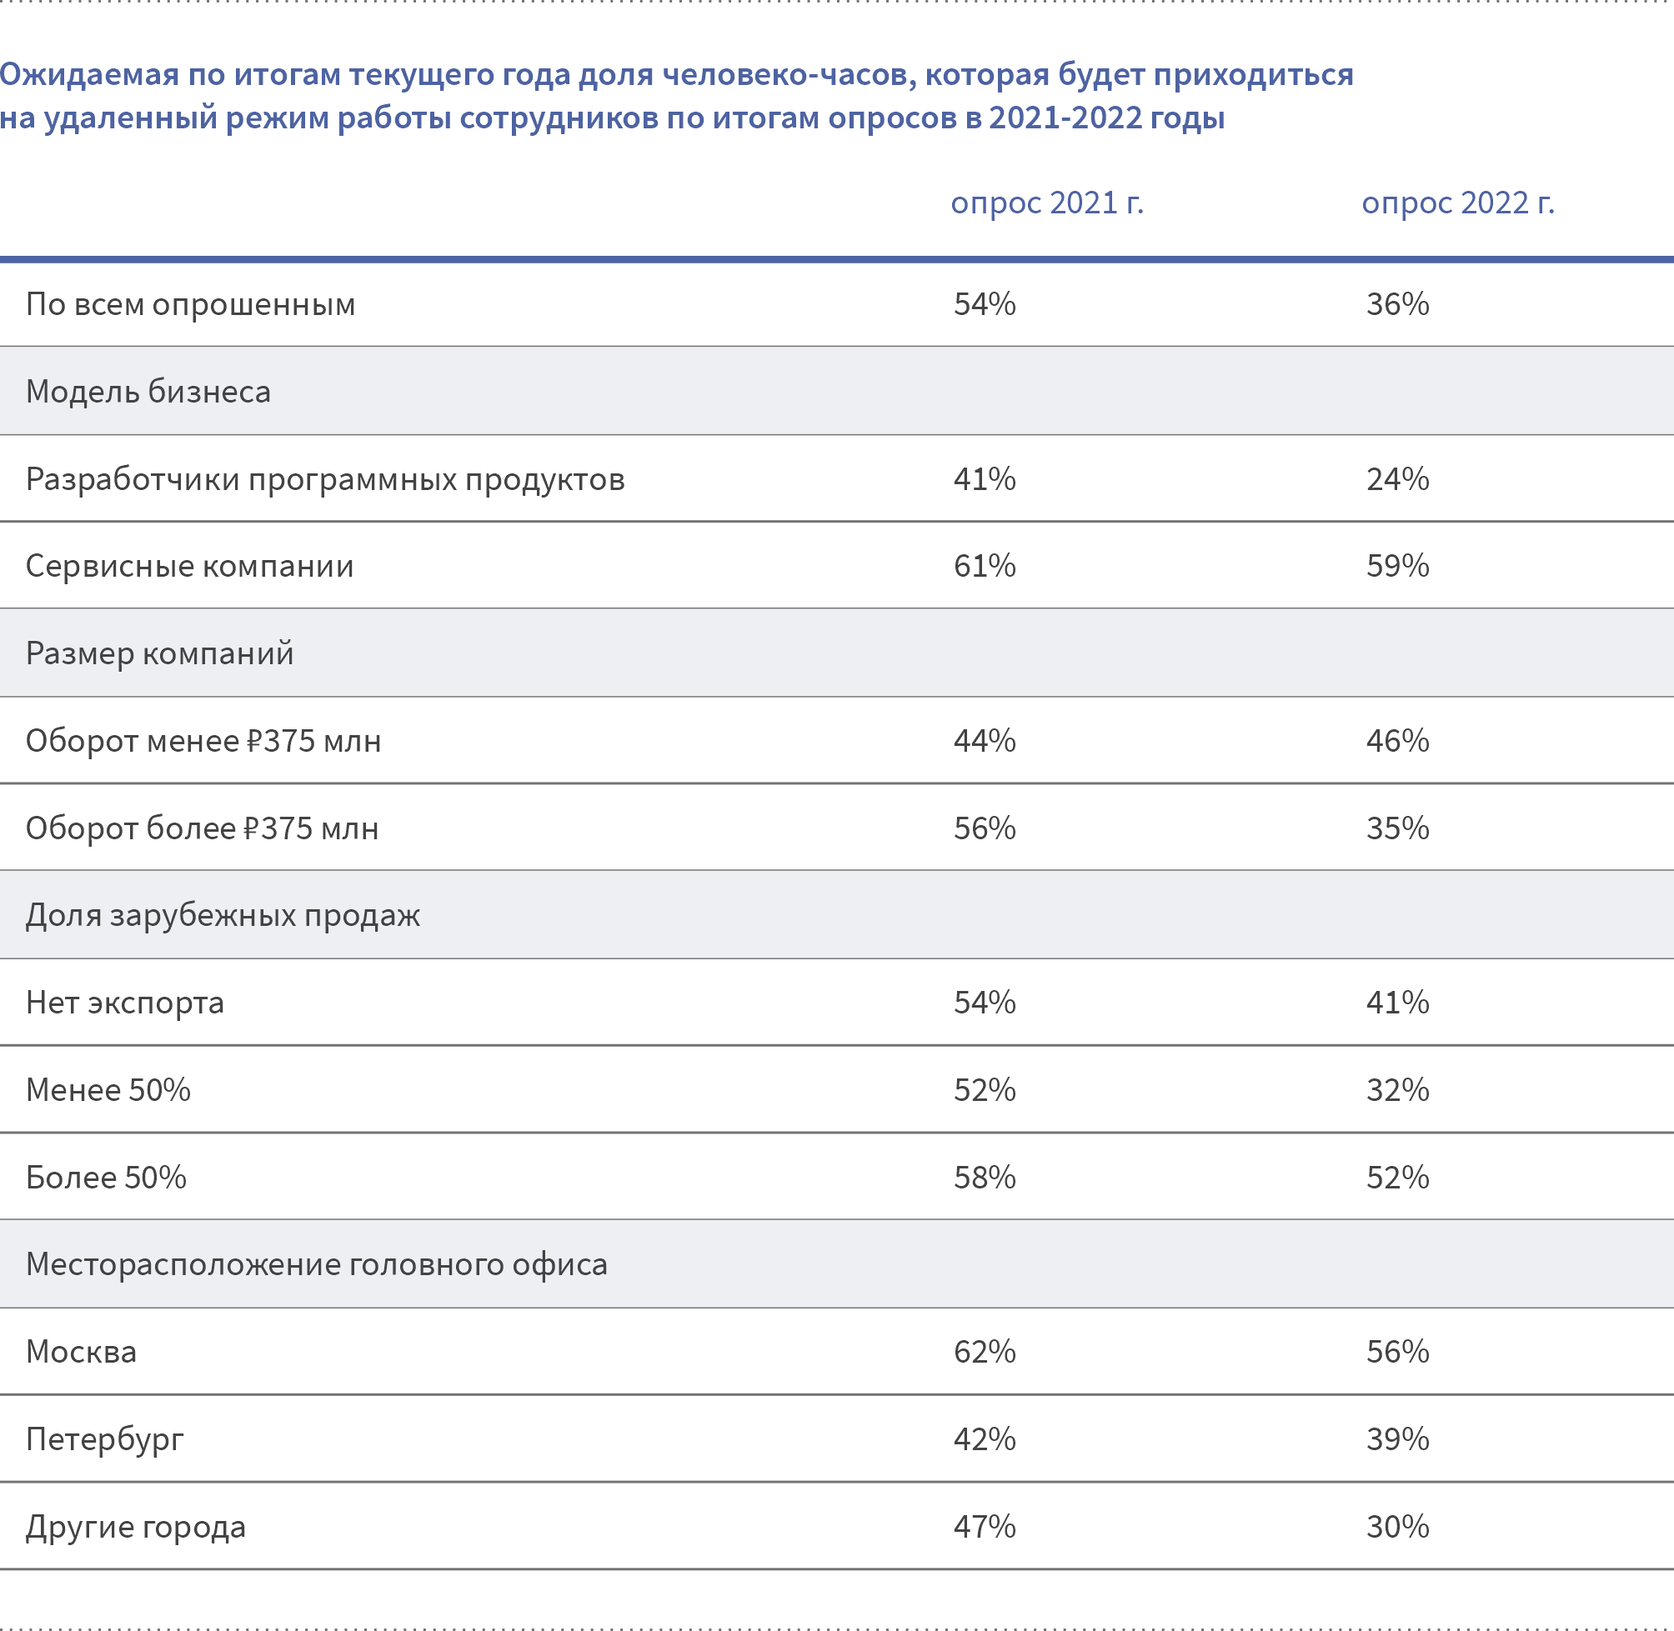Click the 'Размер компаний' section header

[x=159, y=654]
